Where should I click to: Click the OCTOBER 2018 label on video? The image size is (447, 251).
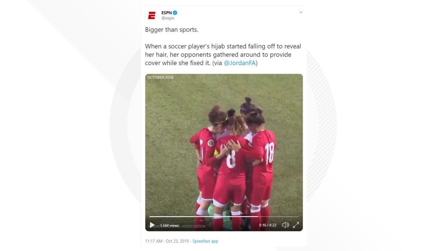click(160, 78)
